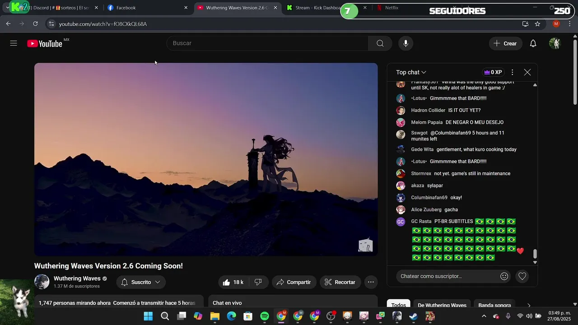Expand the Top chat mode dropdown
The image size is (578, 325).
coord(411,72)
